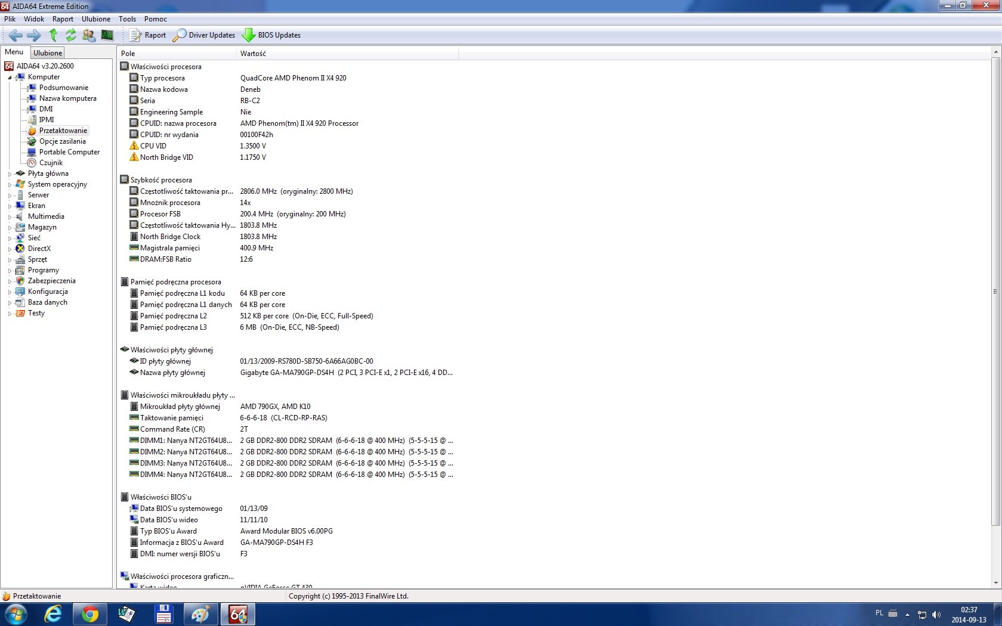Open the Ulubione menu in the menu bar
The image size is (1002, 626).
96,19
